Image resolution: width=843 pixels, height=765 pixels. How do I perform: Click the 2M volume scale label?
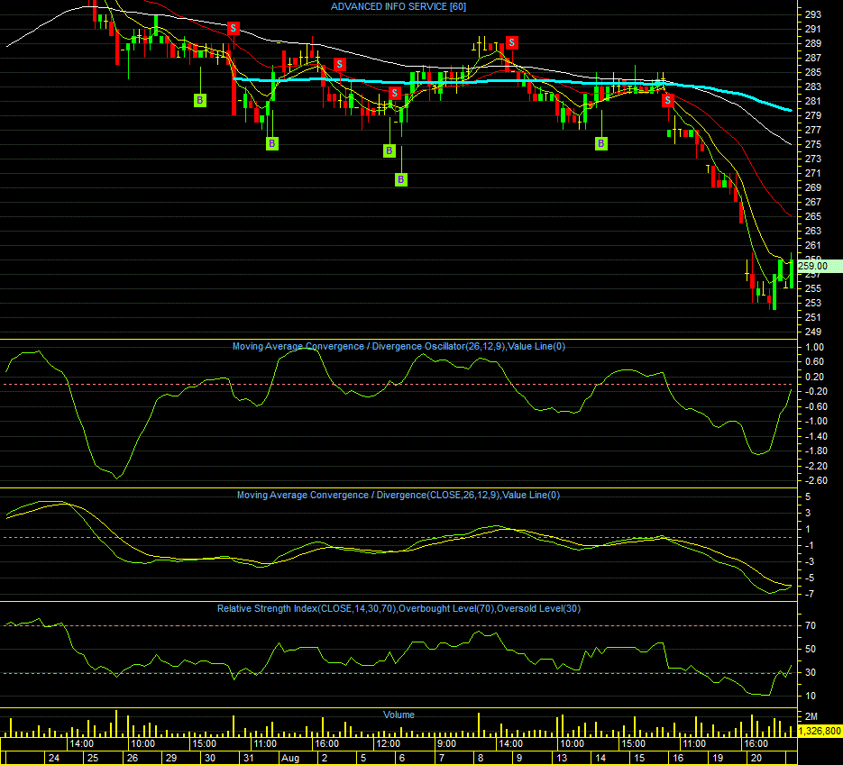811,716
